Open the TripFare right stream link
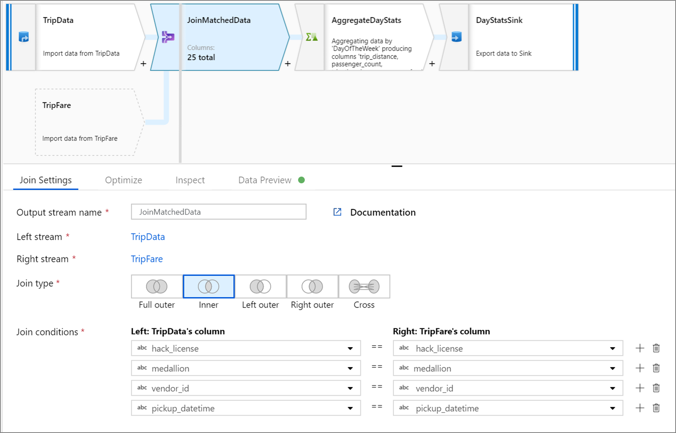 147,259
